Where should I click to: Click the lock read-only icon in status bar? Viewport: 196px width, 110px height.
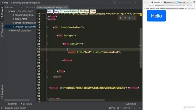tap(134, 108)
